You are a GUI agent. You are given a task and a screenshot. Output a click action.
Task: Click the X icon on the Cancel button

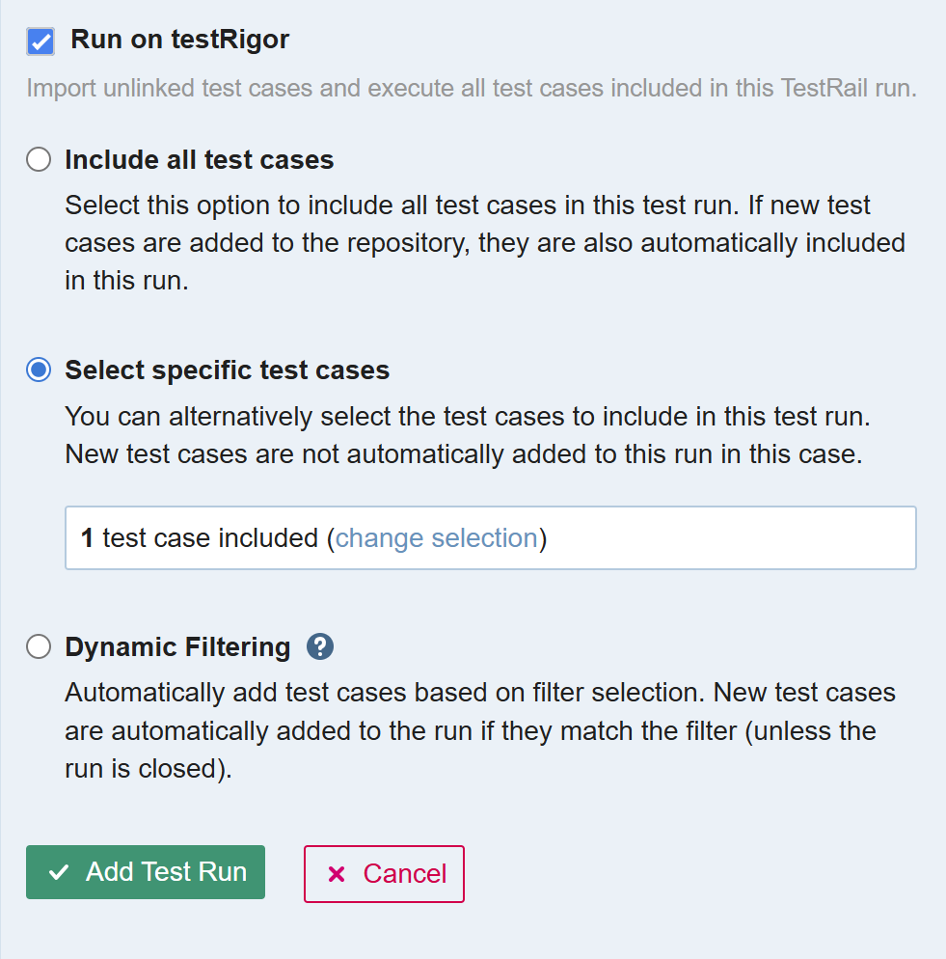(x=337, y=874)
